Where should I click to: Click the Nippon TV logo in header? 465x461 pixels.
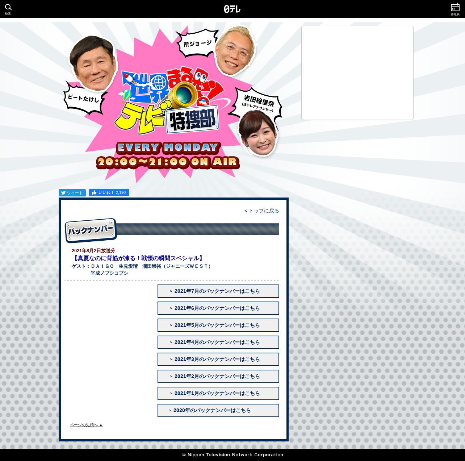pos(232,9)
